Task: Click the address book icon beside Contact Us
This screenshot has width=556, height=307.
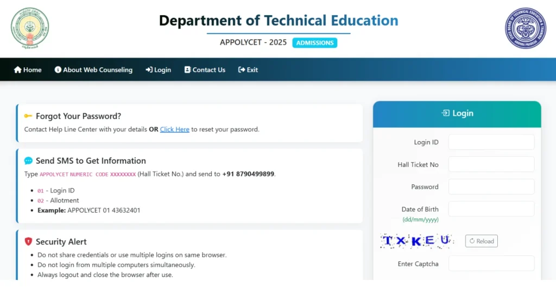Action: pos(187,70)
